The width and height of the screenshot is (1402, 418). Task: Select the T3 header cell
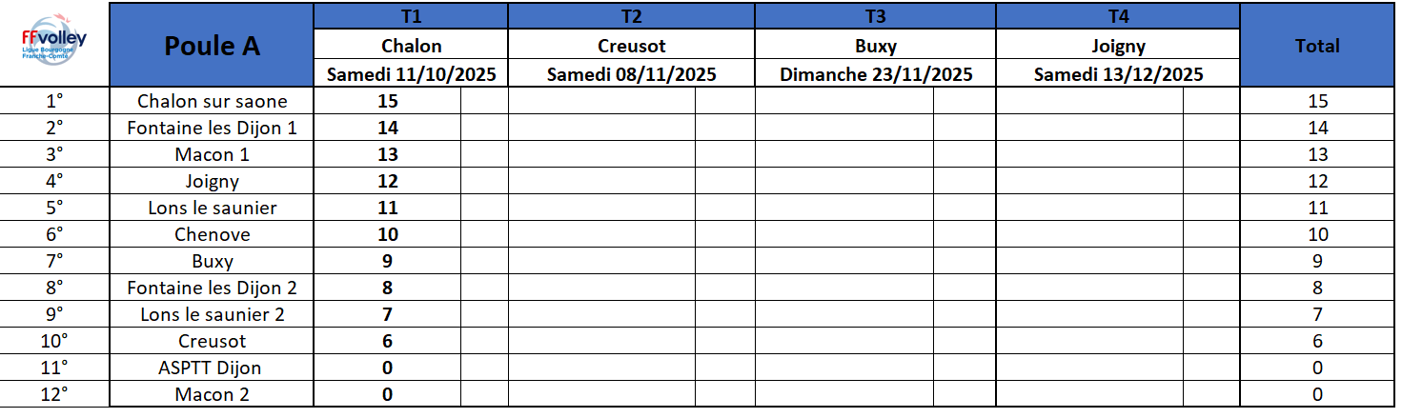coord(875,16)
